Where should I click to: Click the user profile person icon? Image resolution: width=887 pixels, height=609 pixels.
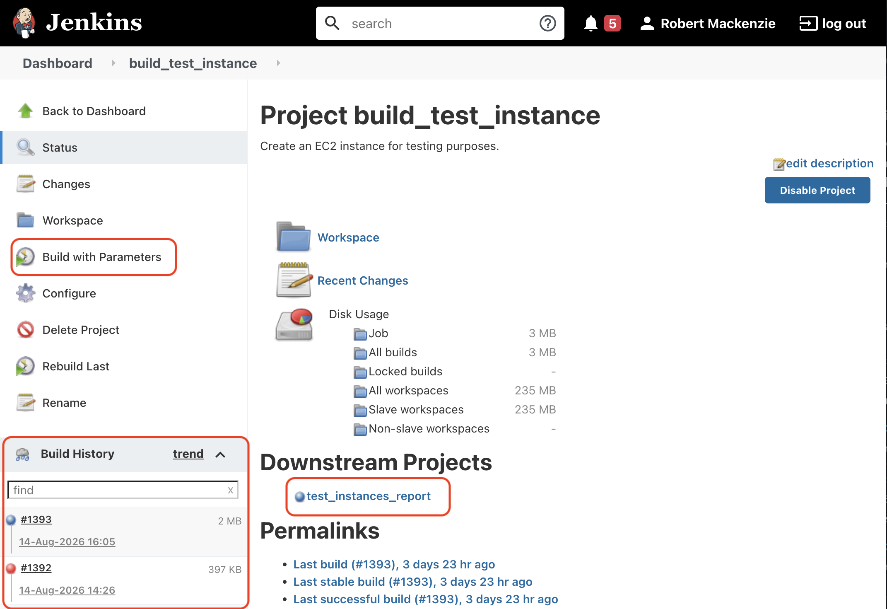tap(647, 24)
